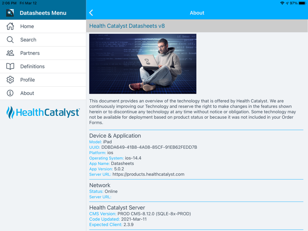The height and width of the screenshot is (231, 308).
Task: Click the Home house icon
Action: click(x=10, y=26)
